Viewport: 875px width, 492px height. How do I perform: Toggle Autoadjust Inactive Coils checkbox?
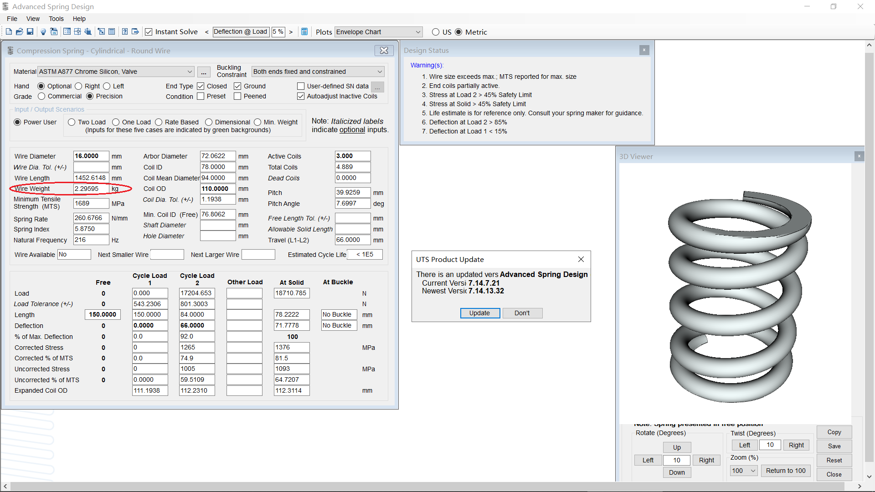[301, 96]
